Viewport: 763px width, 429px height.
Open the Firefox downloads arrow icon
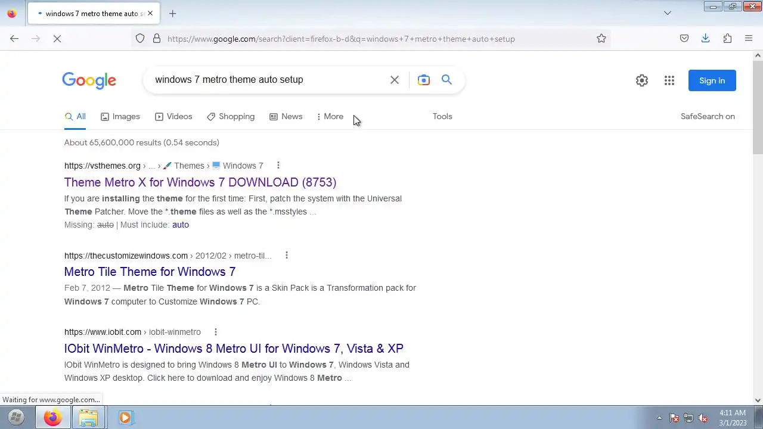(x=705, y=39)
